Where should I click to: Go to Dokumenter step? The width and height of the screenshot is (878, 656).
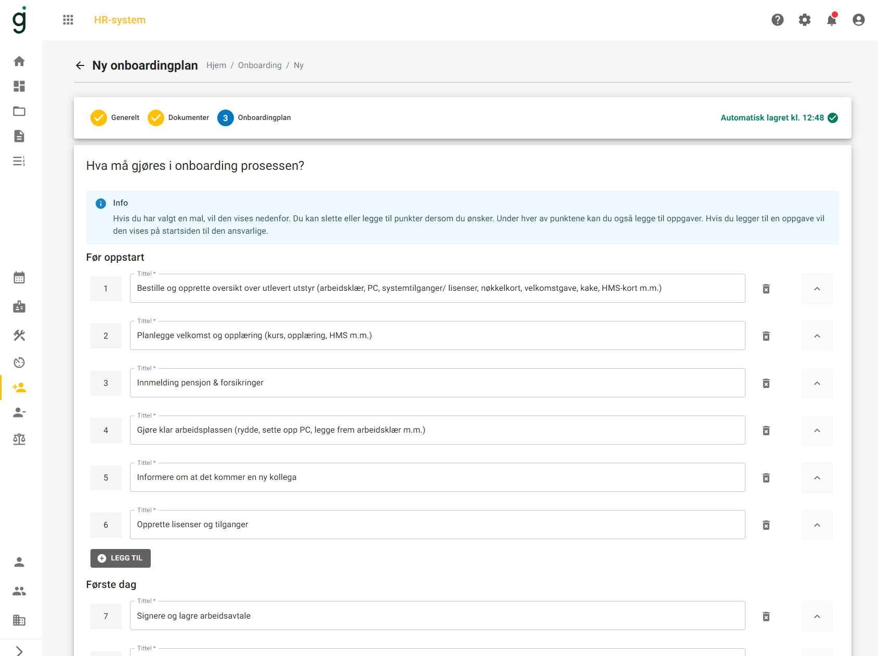point(178,118)
